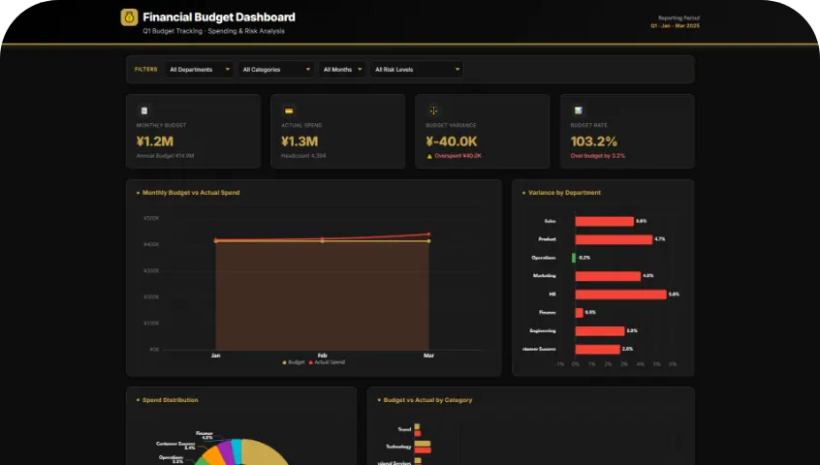The height and width of the screenshot is (465, 820).
Task: Click the bar chart icon on Budget Rate card
Action: pos(579,110)
